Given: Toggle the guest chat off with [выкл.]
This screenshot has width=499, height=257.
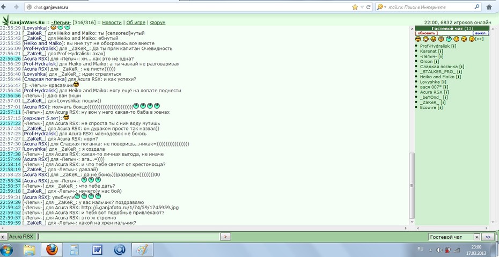Looking at the screenshot, I should (480, 33).
